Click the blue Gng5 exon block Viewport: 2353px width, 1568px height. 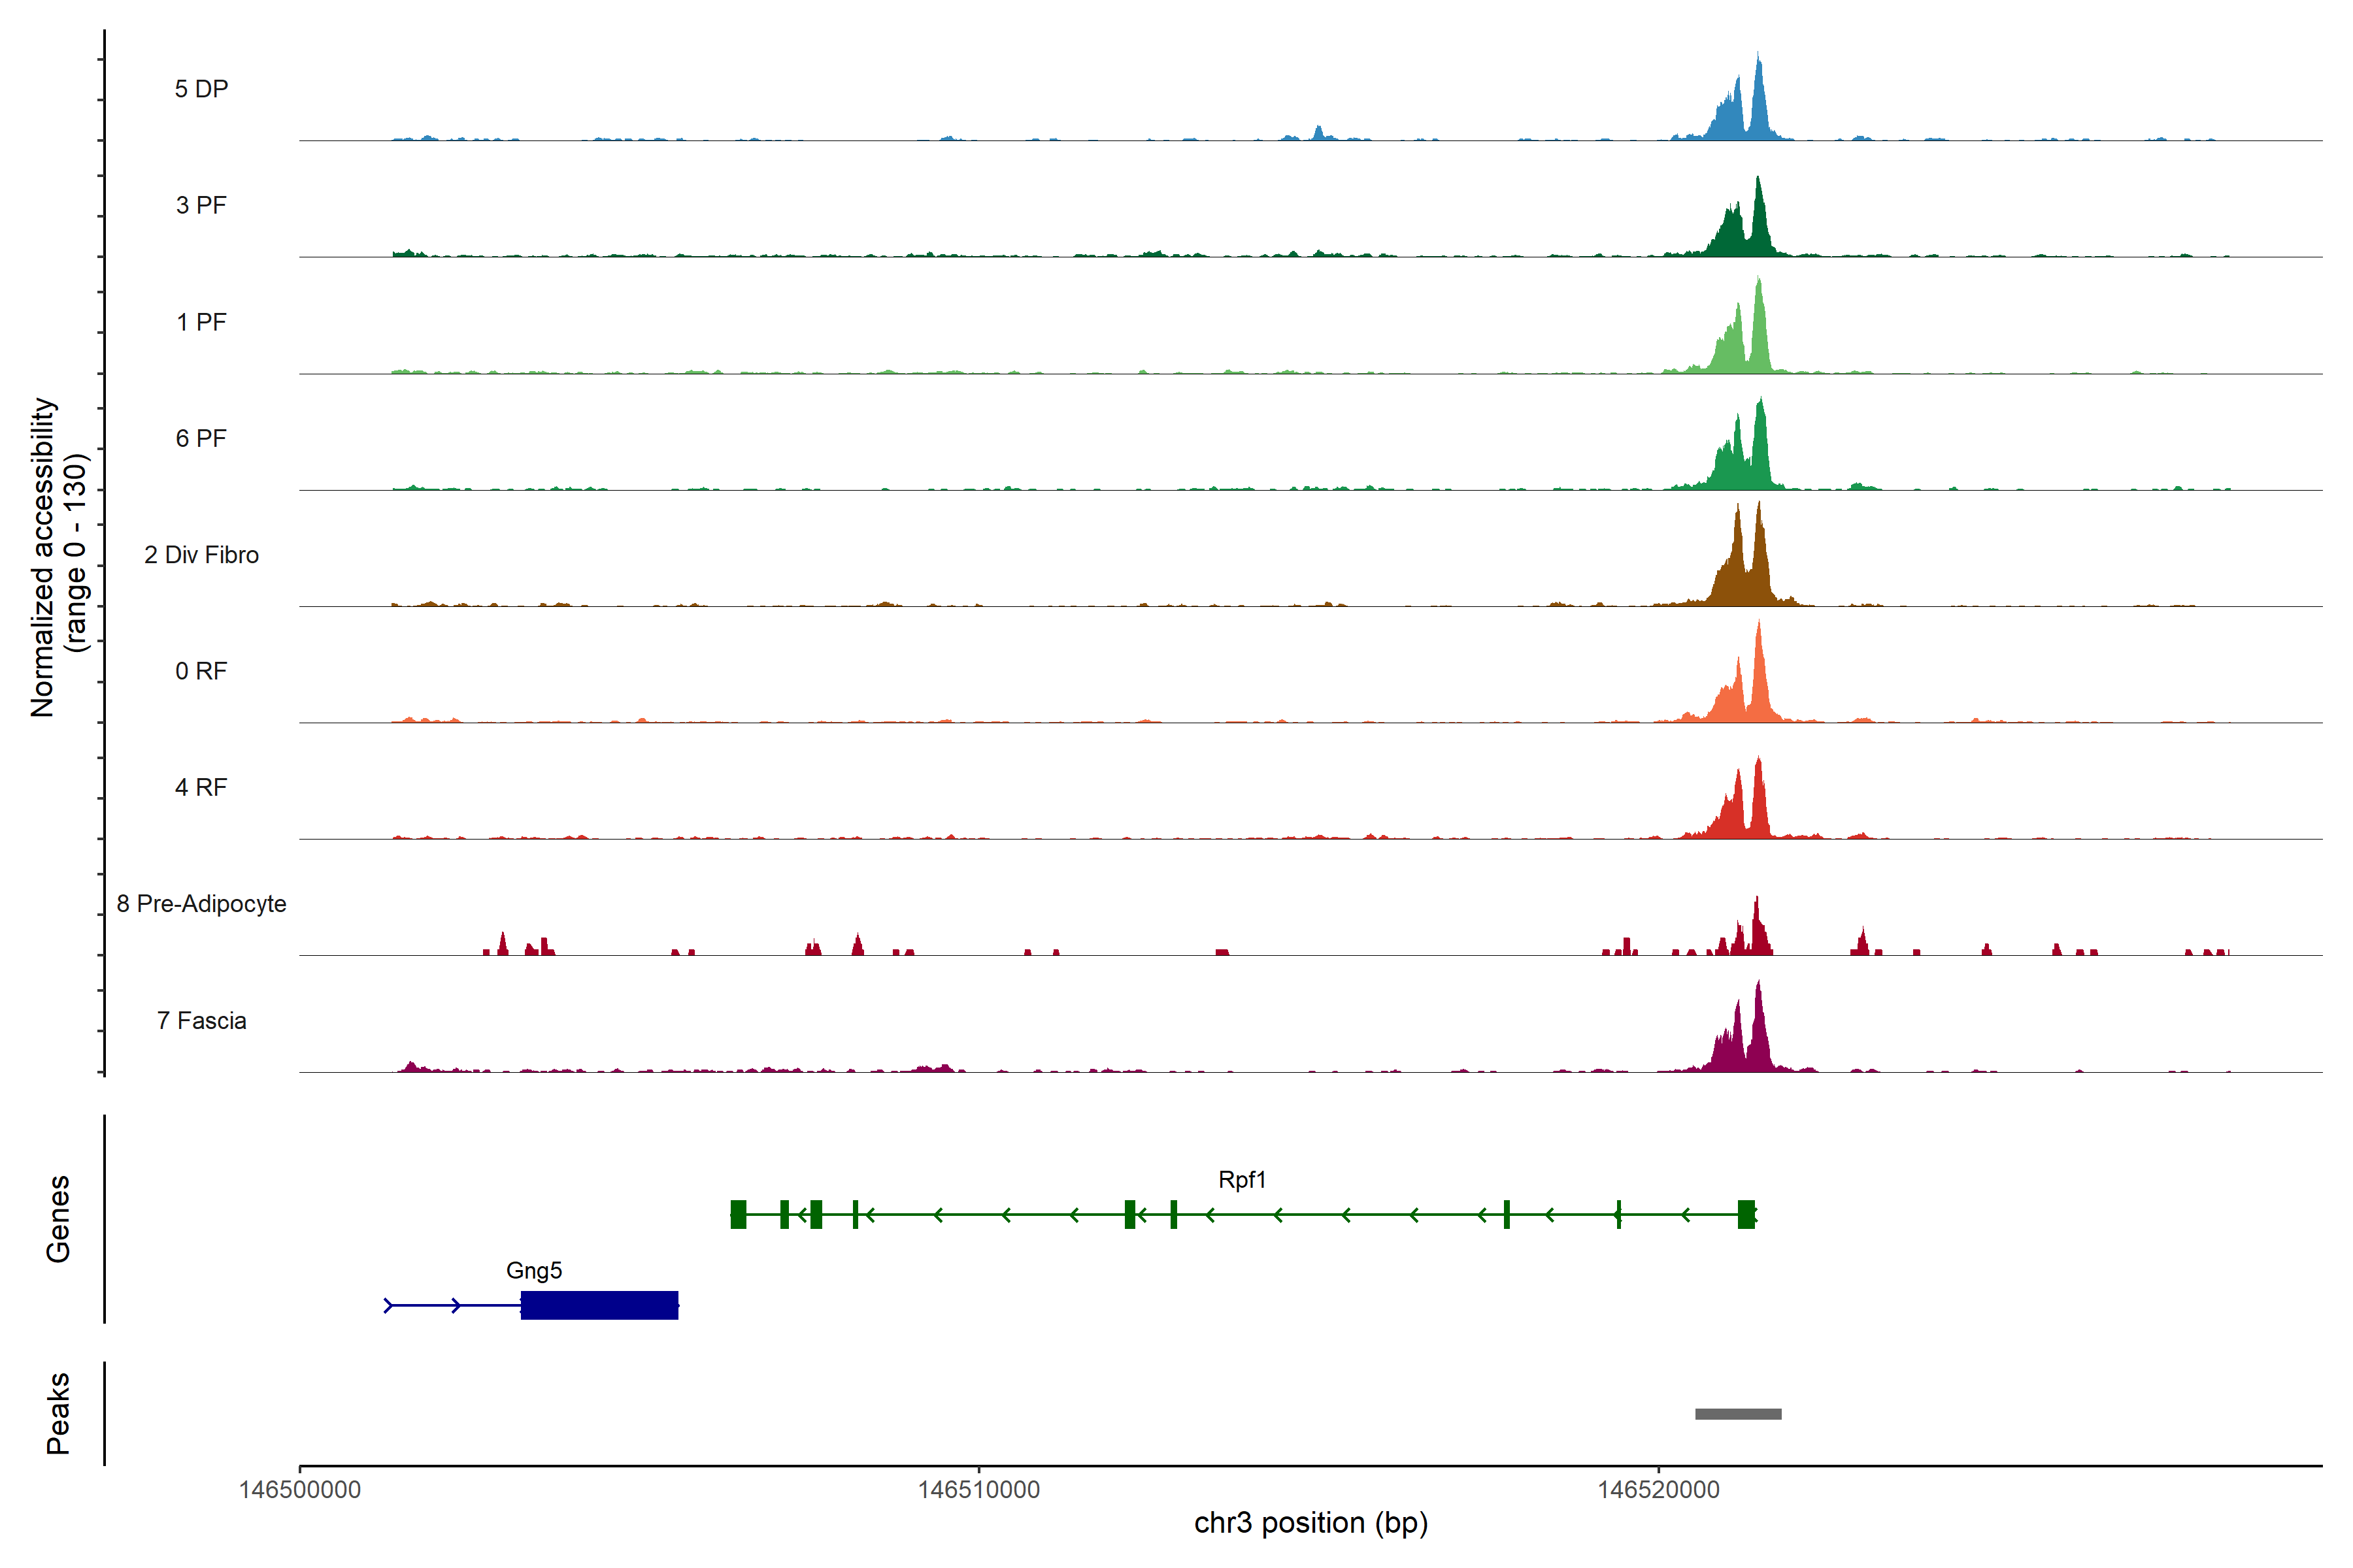(599, 1305)
